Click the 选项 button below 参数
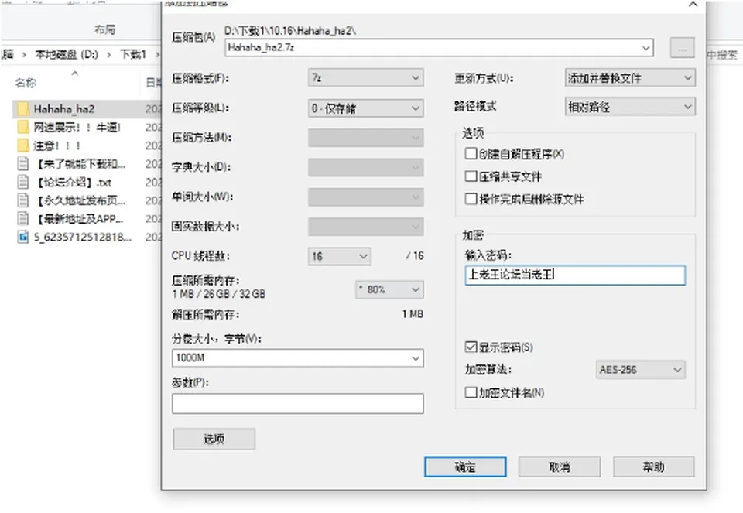 [x=214, y=439]
